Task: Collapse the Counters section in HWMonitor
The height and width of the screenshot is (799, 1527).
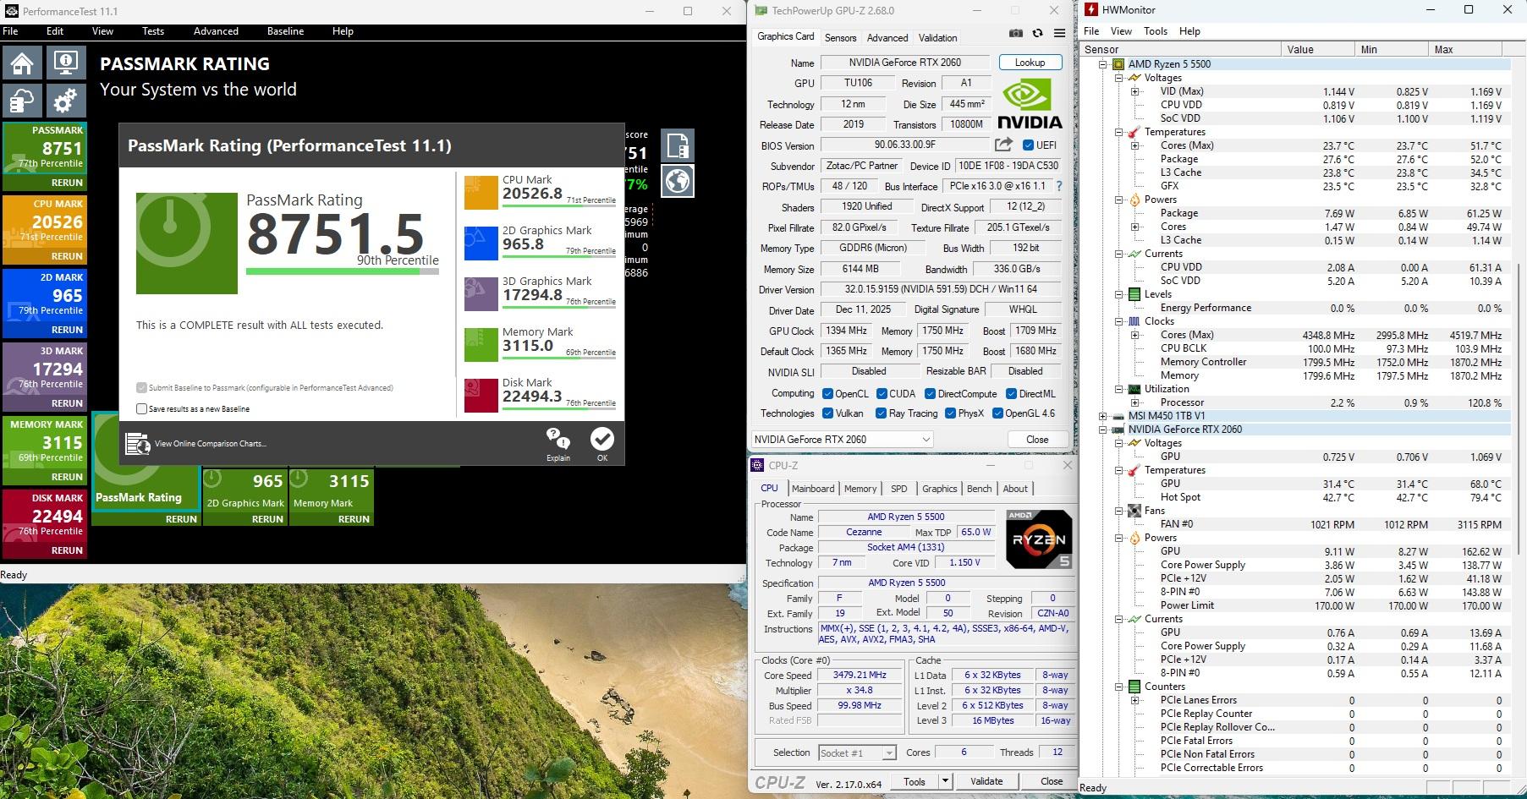Action: (1119, 687)
